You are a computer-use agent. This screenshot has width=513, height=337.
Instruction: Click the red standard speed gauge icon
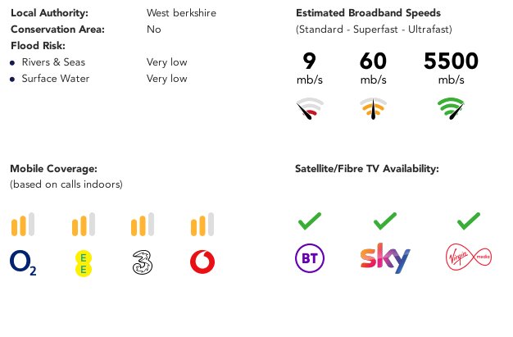310,108
